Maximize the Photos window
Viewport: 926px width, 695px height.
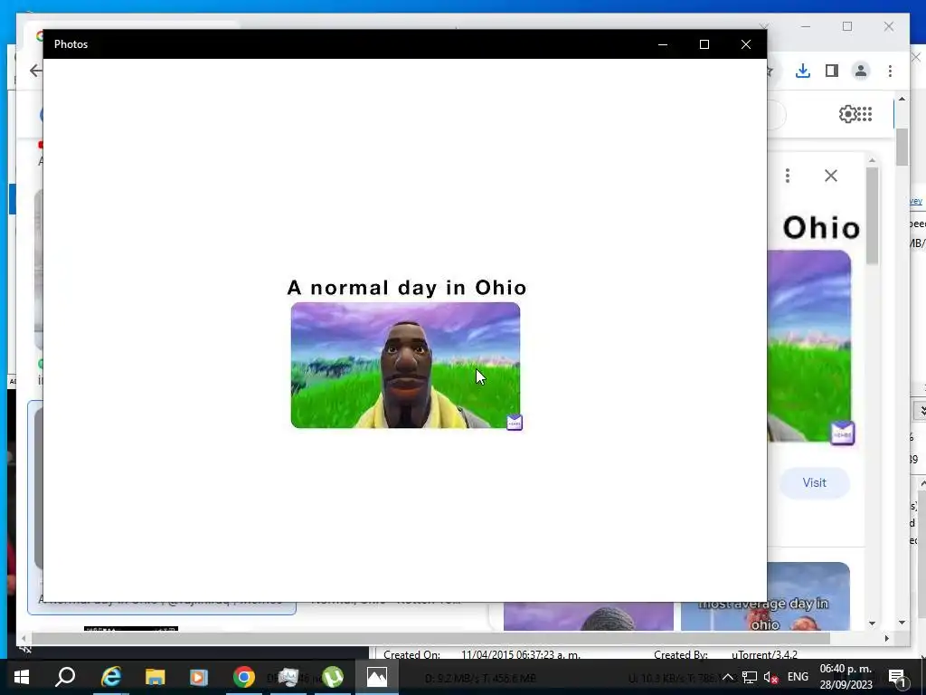pyautogui.click(x=704, y=44)
